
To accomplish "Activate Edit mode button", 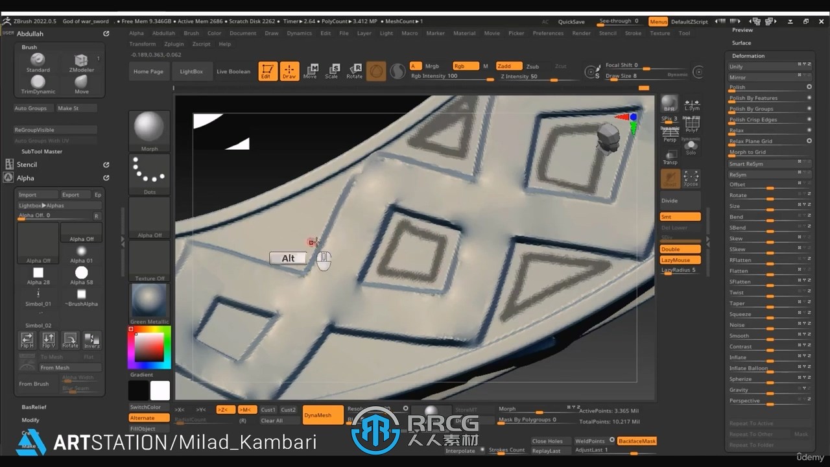I will (x=268, y=71).
